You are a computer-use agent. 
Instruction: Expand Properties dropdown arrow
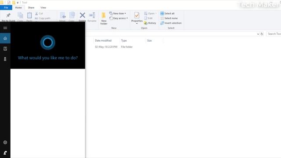tap(137, 23)
